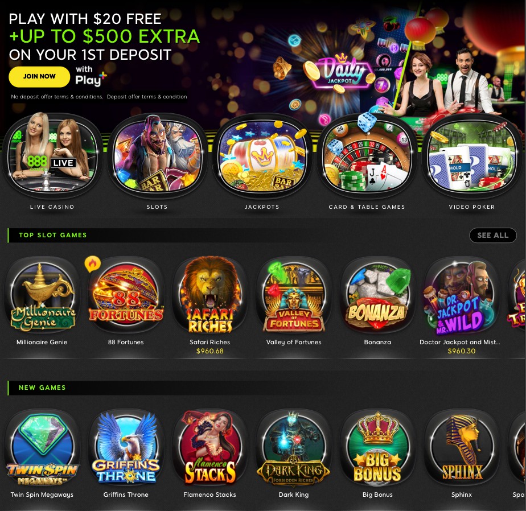Click SEE ALL for top slot games
The width and height of the screenshot is (526, 511).
pyautogui.click(x=493, y=235)
